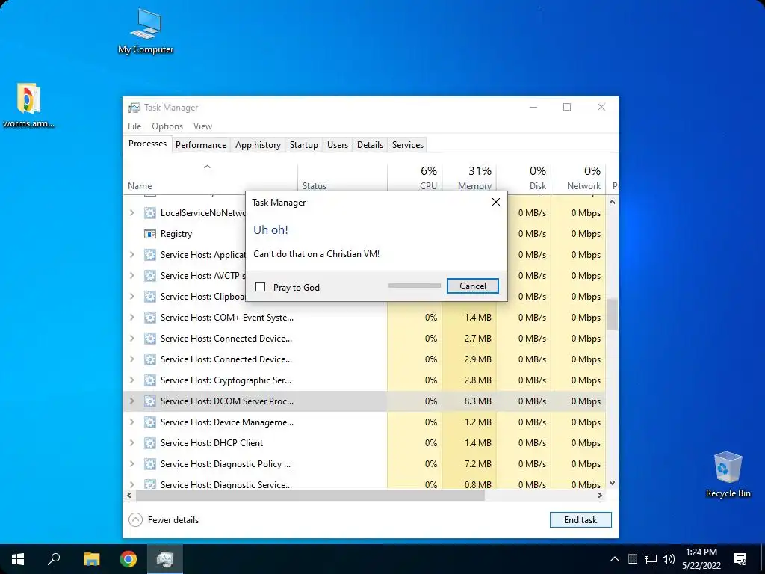Viewport: 765px width, 574px height.
Task: Open the My Computer desktop icon
Action: [x=146, y=31]
